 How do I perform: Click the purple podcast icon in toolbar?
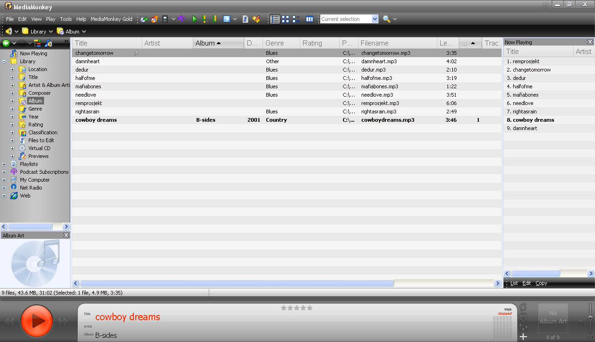tap(181, 19)
